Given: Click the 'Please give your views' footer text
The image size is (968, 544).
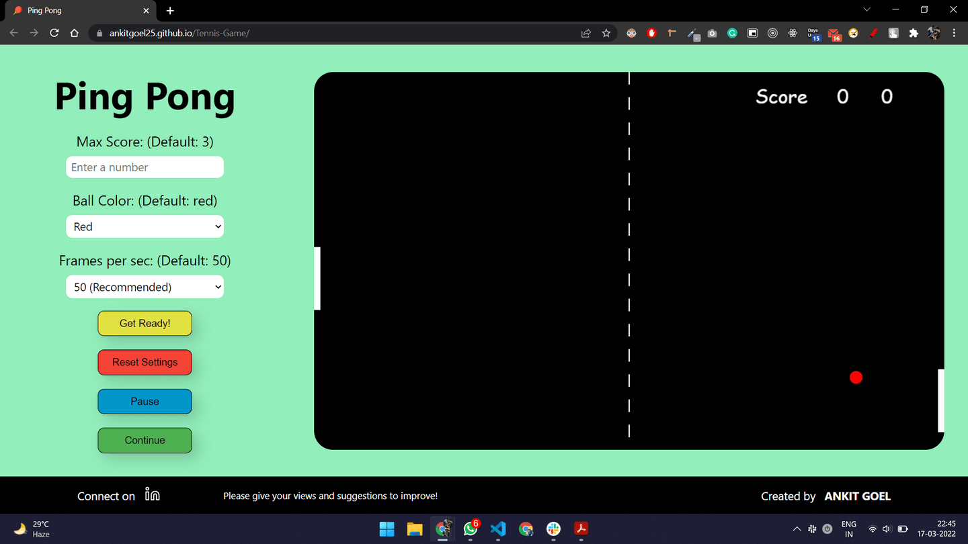Looking at the screenshot, I should click(x=330, y=496).
